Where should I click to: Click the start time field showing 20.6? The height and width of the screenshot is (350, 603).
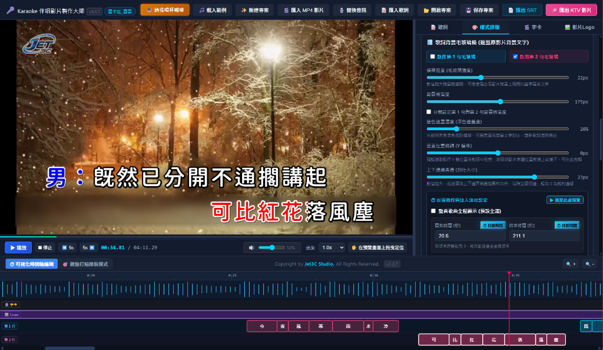coord(470,236)
